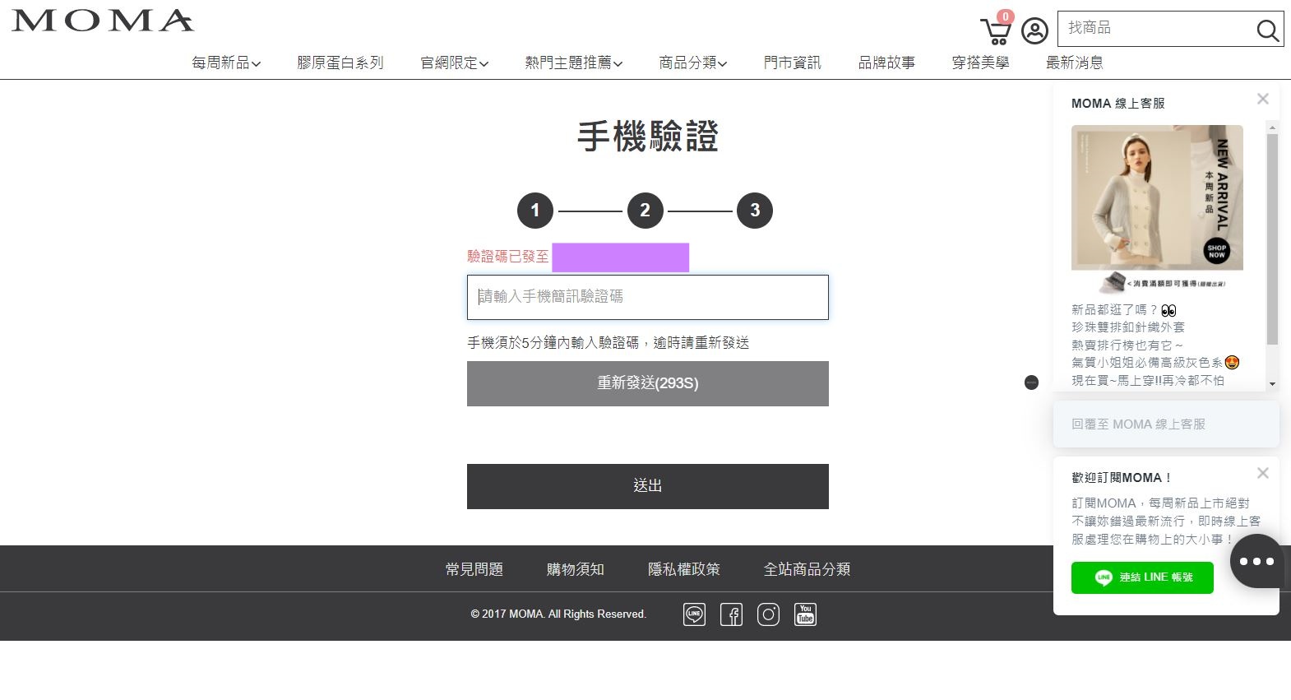1291x700 pixels.
Task: Click the 珍珠雙排釦針織外套 chat message line
Action: 1128,327
